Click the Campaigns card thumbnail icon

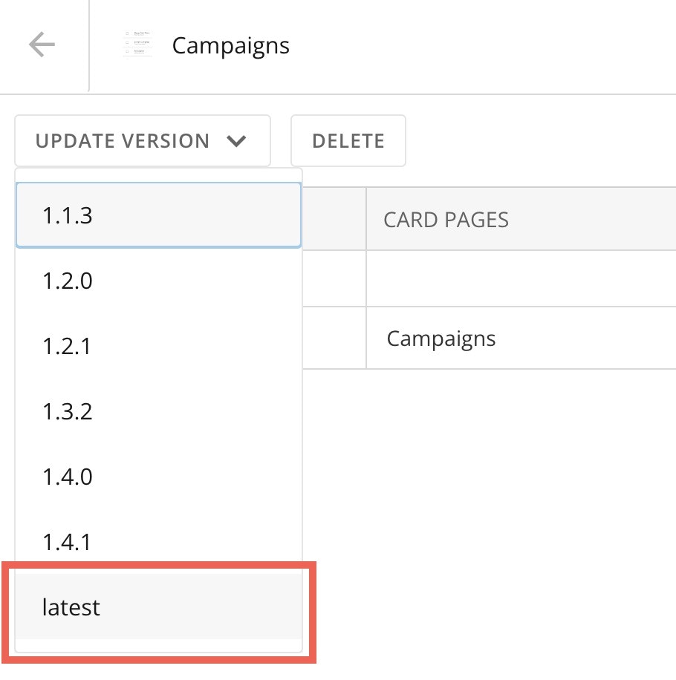137,45
